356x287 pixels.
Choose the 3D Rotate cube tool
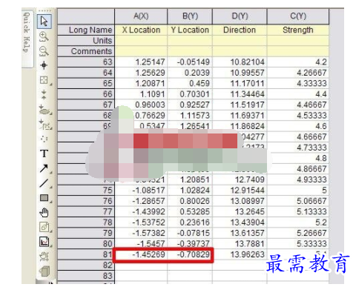pyautogui.click(x=44, y=271)
